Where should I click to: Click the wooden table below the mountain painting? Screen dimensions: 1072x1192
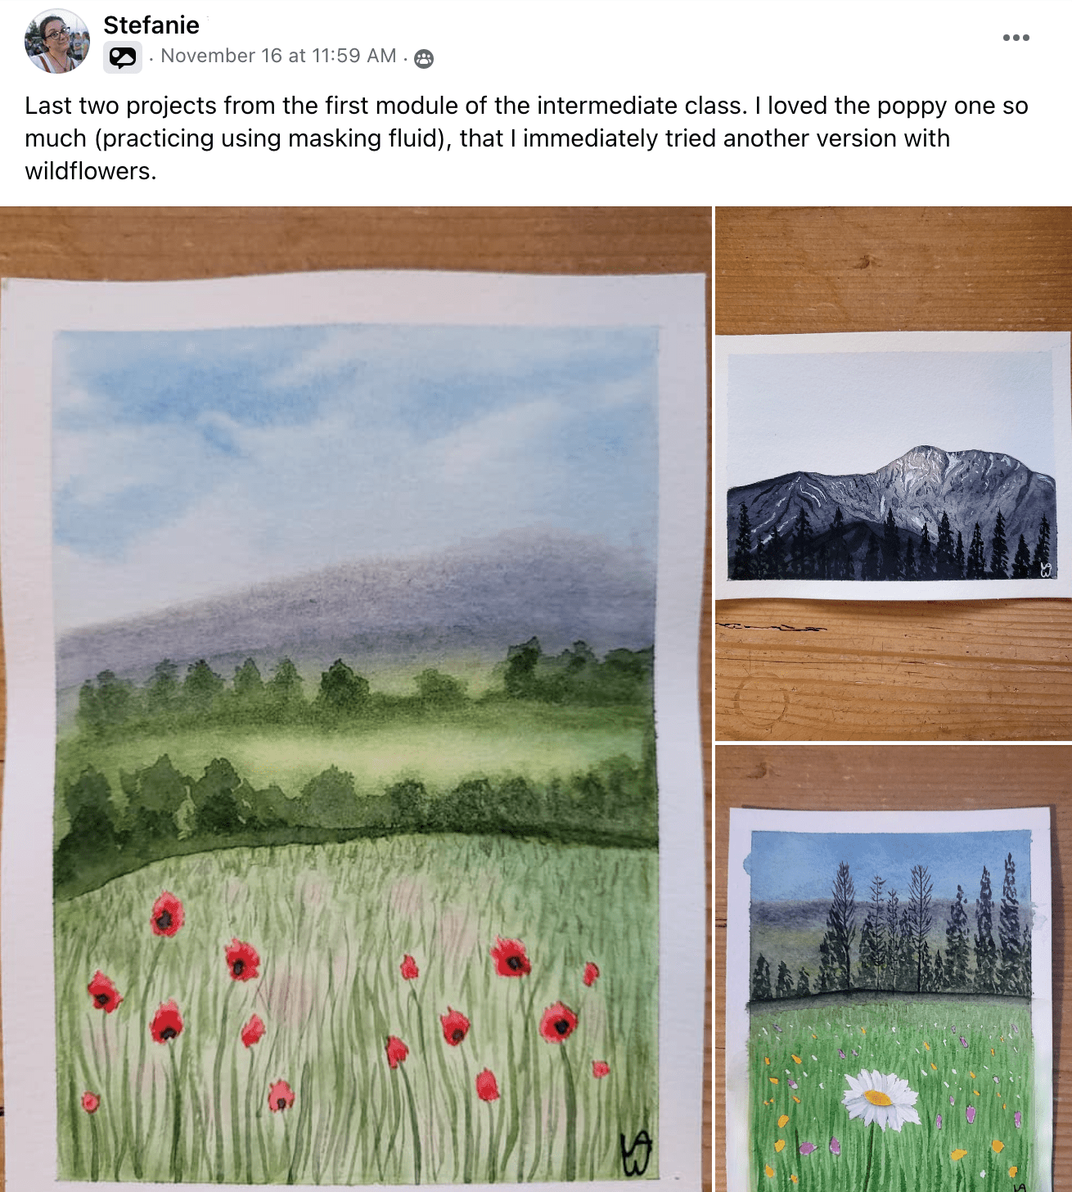click(894, 670)
